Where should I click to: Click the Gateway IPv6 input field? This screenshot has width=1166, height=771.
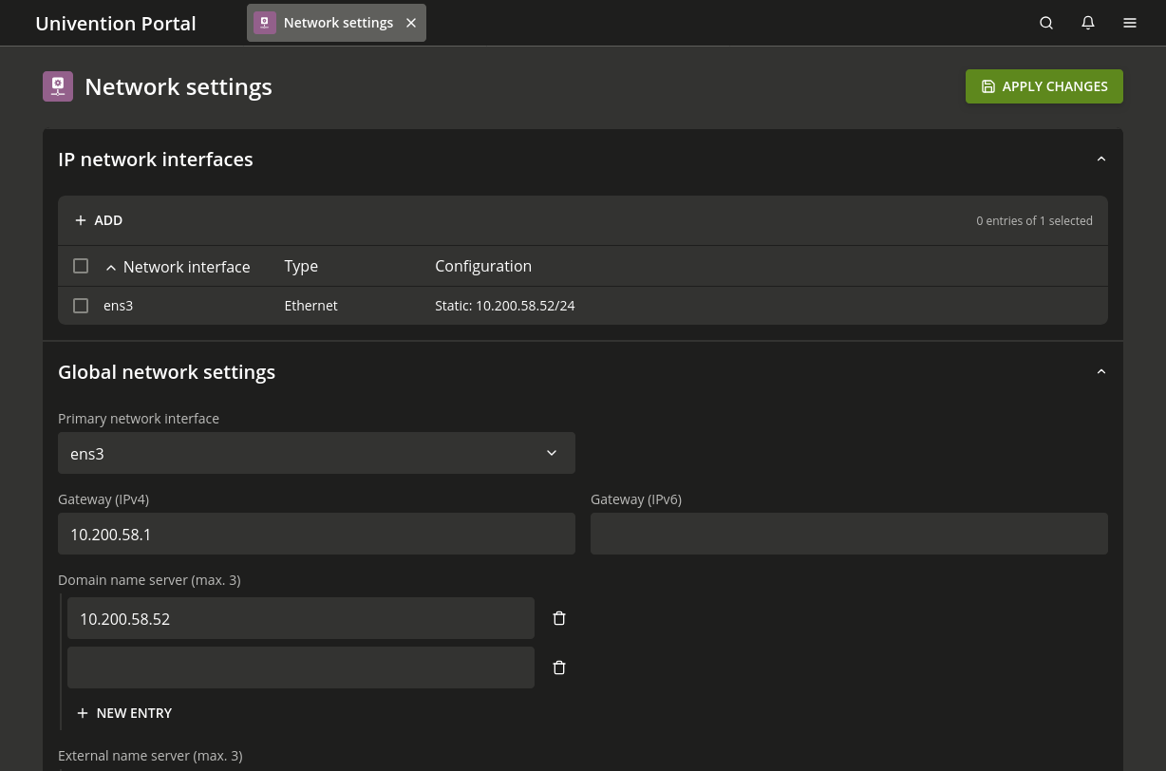[849, 534]
